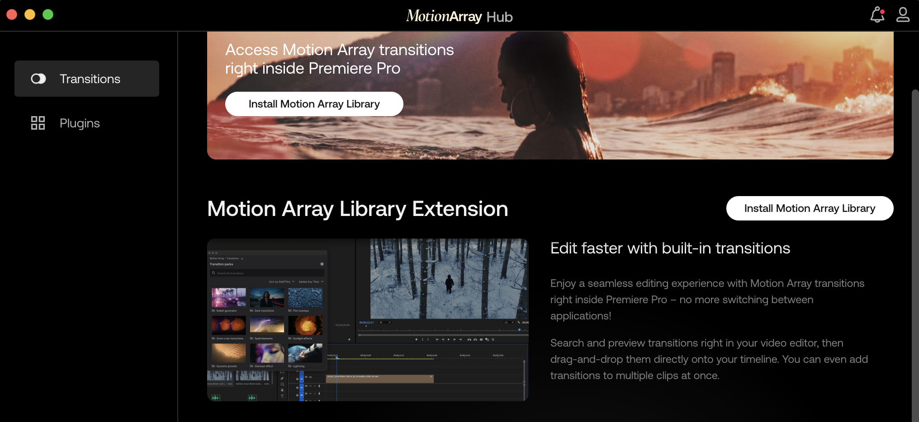
Task: Click the Premiere Pro extension preview image
Action: coord(368,320)
